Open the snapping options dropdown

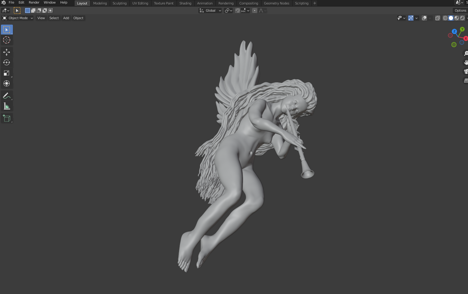point(245,10)
